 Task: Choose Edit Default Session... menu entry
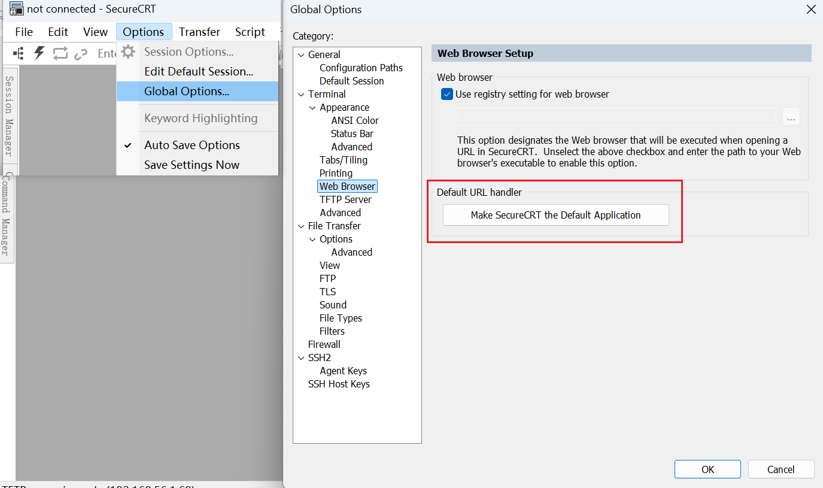coord(198,71)
